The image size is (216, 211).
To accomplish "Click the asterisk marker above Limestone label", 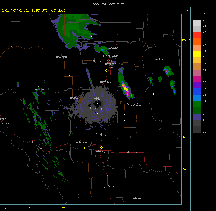I will tap(39, 87).
